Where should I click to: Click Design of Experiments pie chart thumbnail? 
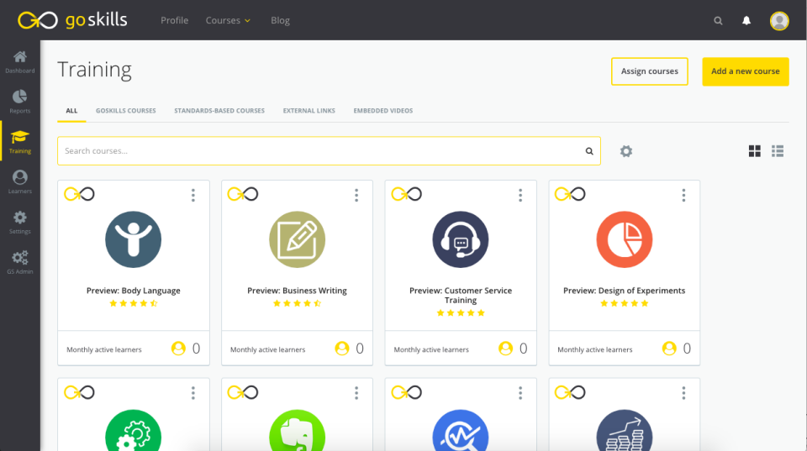click(x=625, y=239)
